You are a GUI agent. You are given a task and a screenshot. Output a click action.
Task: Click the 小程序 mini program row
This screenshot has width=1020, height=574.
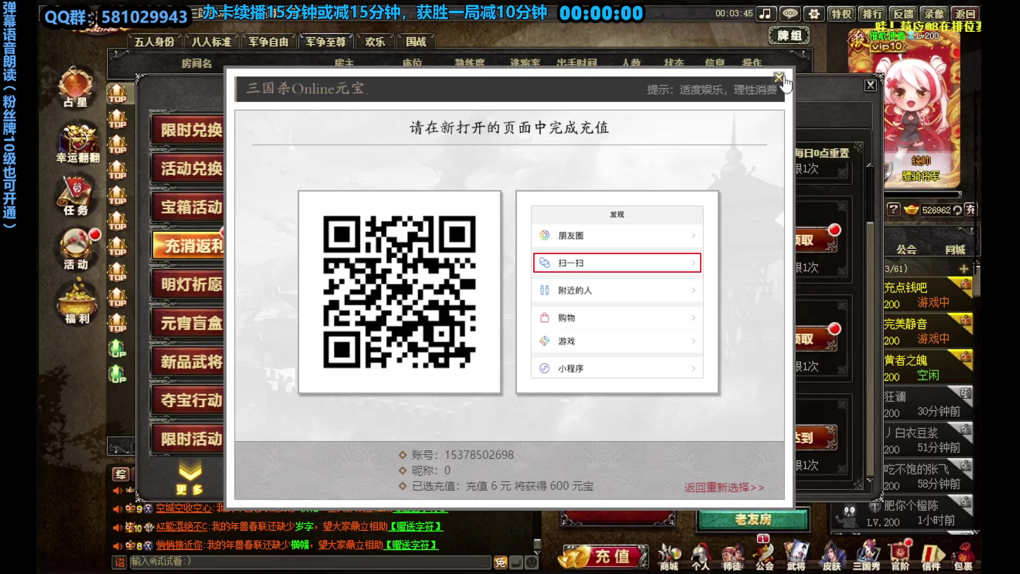[x=617, y=368]
